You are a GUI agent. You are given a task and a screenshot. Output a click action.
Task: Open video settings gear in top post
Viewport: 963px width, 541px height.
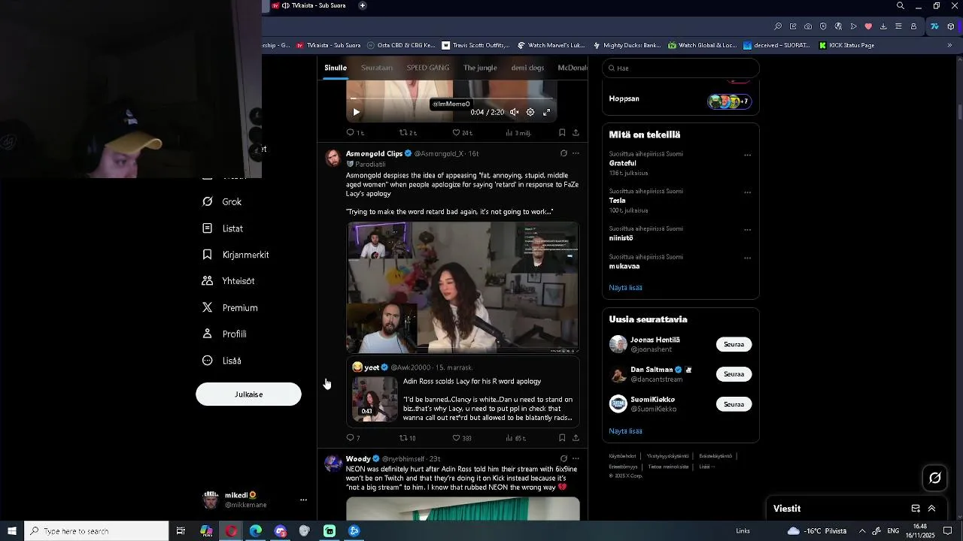530,112
